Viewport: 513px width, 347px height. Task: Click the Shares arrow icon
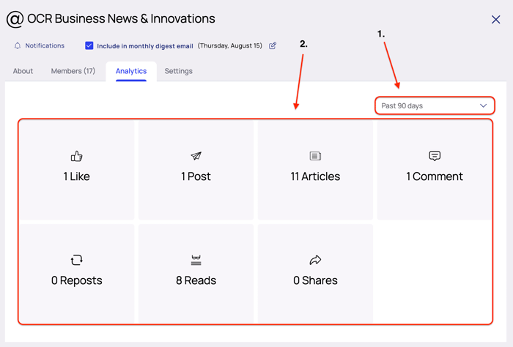coord(315,260)
